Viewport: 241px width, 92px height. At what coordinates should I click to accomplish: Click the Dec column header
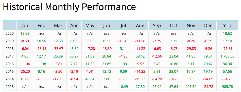click(208, 25)
